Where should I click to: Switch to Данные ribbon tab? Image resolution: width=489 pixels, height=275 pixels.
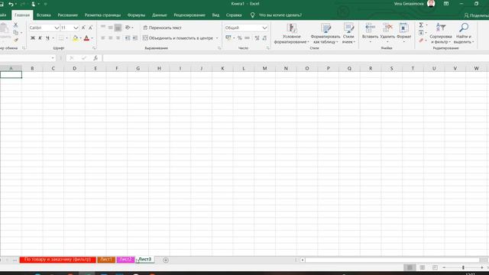click(160, 15)
